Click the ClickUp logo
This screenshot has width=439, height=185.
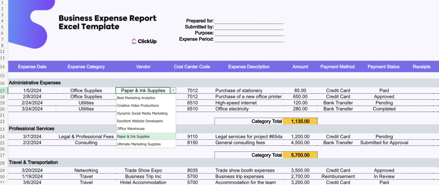(x=144, y=41)
